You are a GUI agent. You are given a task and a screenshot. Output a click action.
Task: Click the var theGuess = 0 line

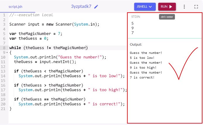(29, 38)
